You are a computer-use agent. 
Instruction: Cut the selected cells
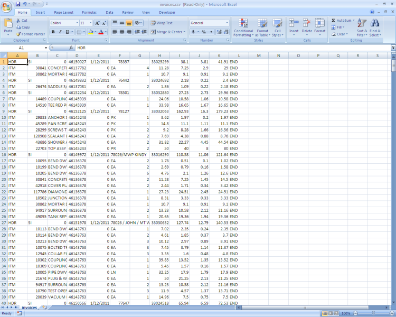click(x=22, y=21)
